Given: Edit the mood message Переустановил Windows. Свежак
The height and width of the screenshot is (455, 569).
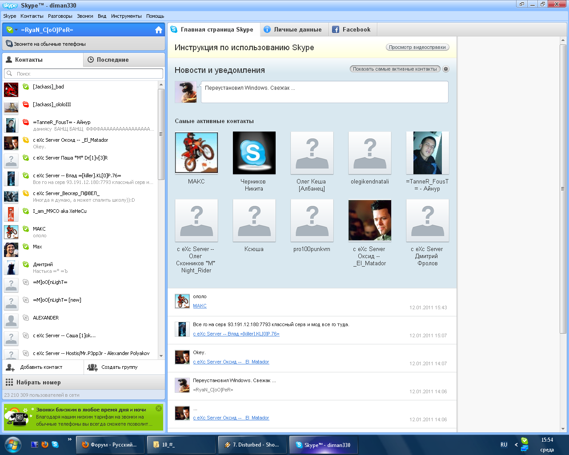Looking at the screenshot, I should click(325, 92).
